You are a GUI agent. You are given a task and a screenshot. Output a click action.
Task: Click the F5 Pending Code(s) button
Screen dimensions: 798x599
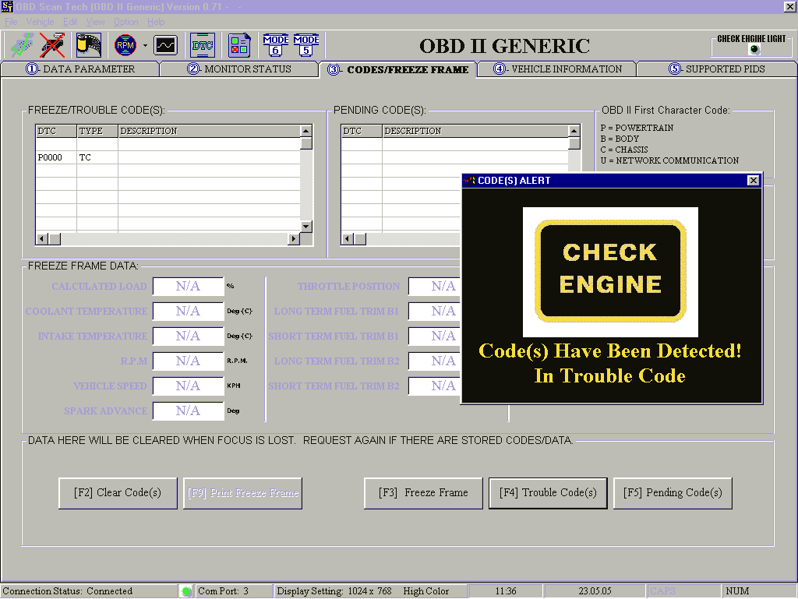tap(673, 493)
